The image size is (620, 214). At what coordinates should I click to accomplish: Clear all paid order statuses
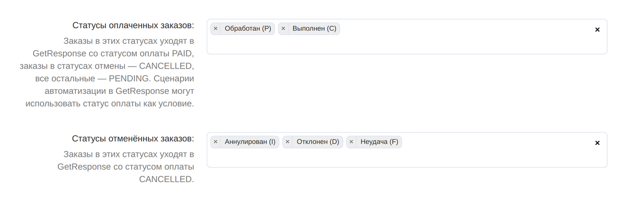coord(597,29)
